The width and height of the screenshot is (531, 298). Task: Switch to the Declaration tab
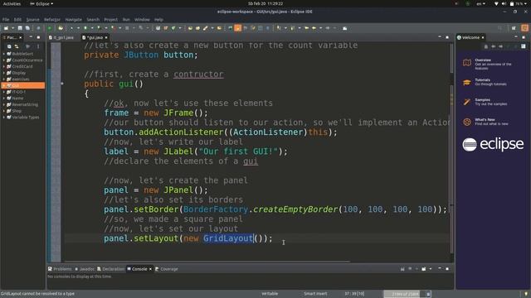pyautogui.click(x=110, y=269)
